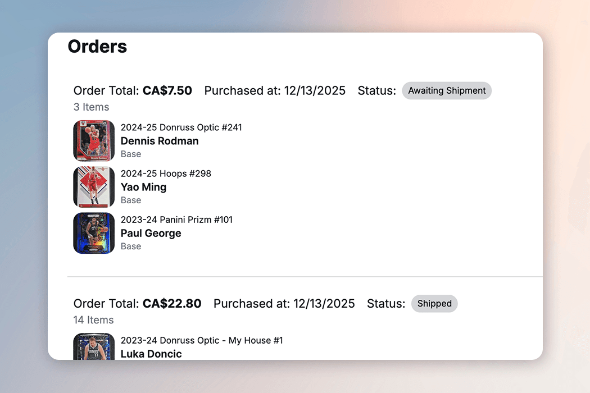Select the Luka Doncic card name
This screenshot has height=393, width=590.
point(151,354)
